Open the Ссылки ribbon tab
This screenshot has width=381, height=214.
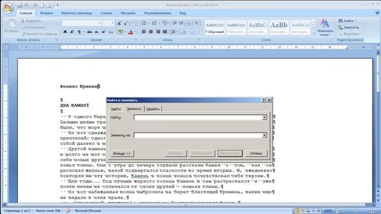click(107, 13)
